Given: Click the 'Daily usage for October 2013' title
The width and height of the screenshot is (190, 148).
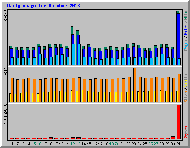Looking at the screenshot, I should point(43,6).
